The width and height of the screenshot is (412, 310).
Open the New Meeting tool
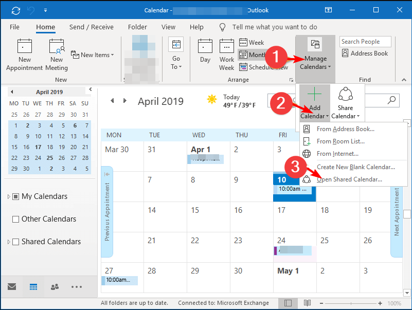tap(57, 53)
